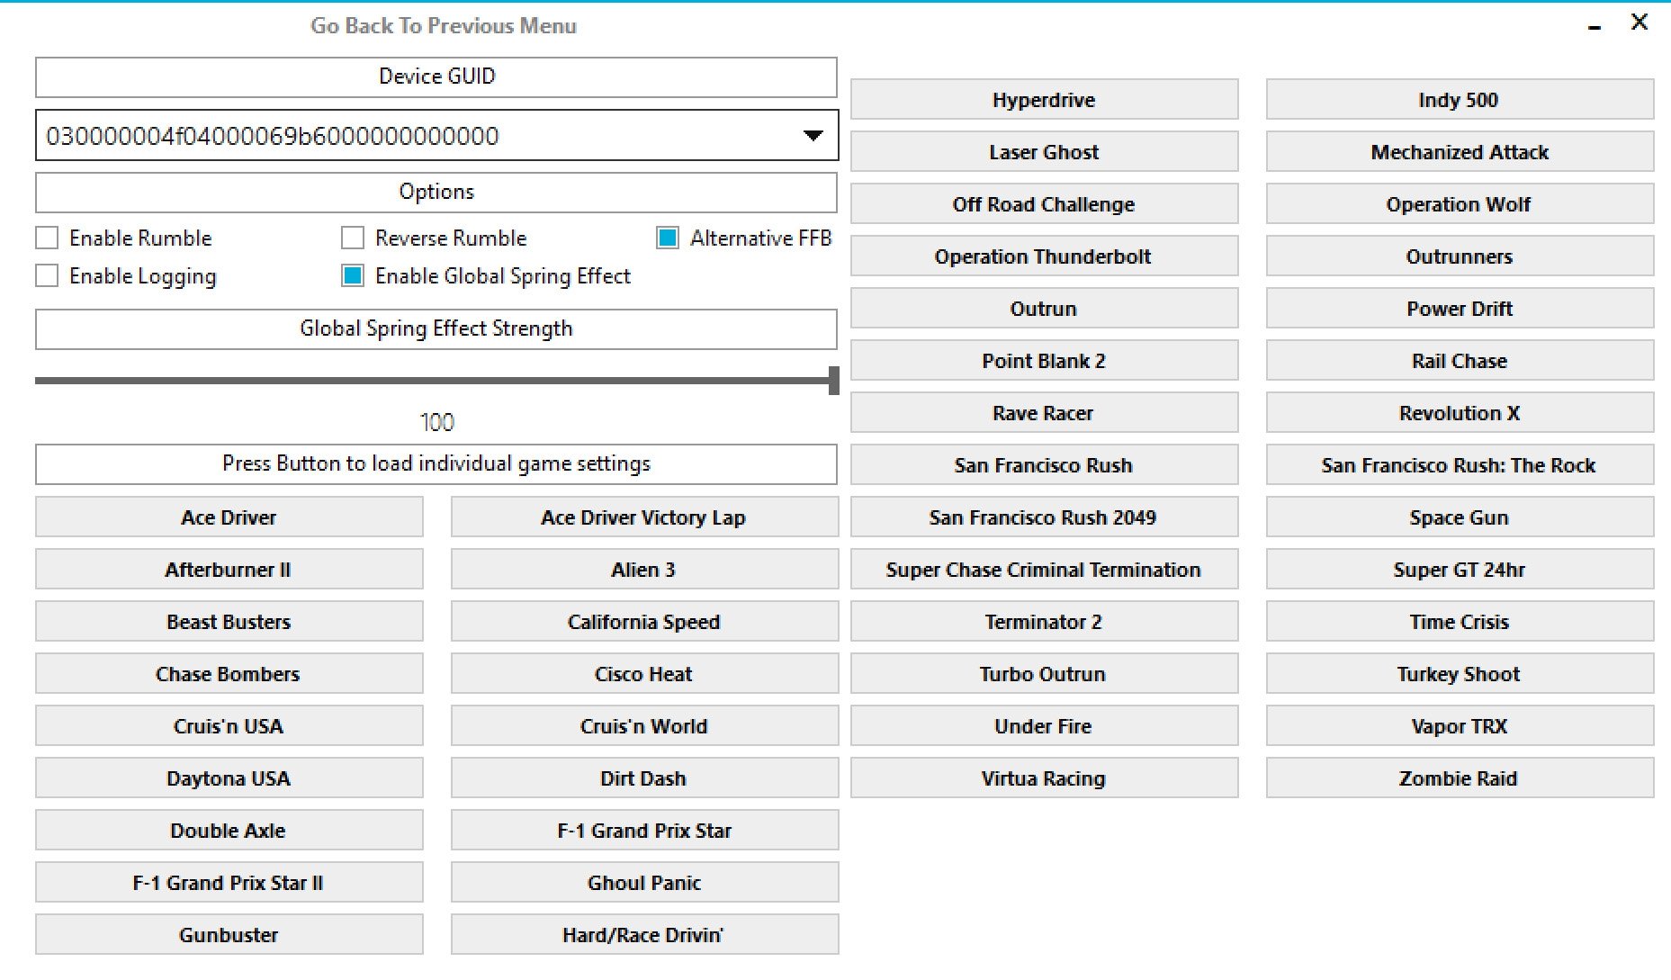The width and height of the screenshot is (1671, 980).
Task: Load Point Blank 2 settings
Action: (x=1044, y=361)
